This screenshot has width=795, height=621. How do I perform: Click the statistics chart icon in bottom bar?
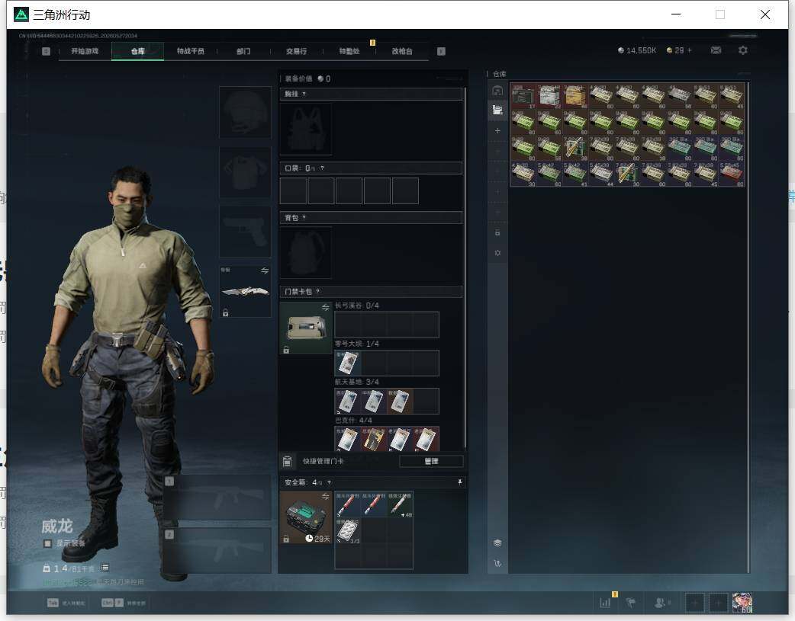pyautogui.click(x=605, y=603)
